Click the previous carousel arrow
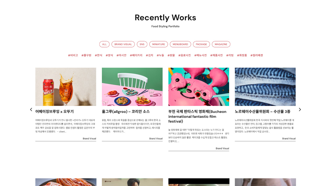This screenshot has width=331, height=186. pos(31,110)
